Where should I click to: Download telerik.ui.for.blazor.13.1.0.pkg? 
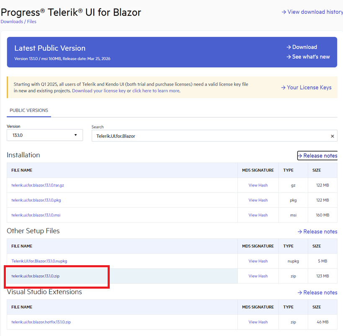coord(36,200)
